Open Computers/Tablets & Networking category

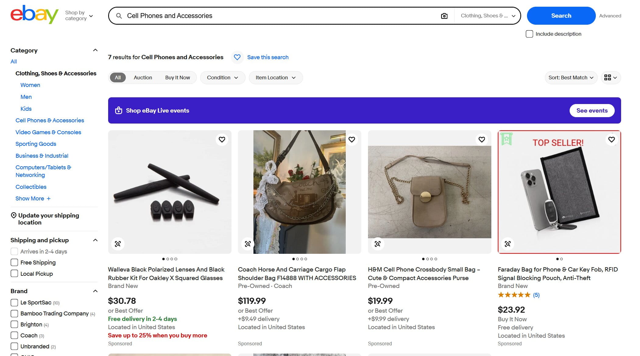tap(43, 171)
